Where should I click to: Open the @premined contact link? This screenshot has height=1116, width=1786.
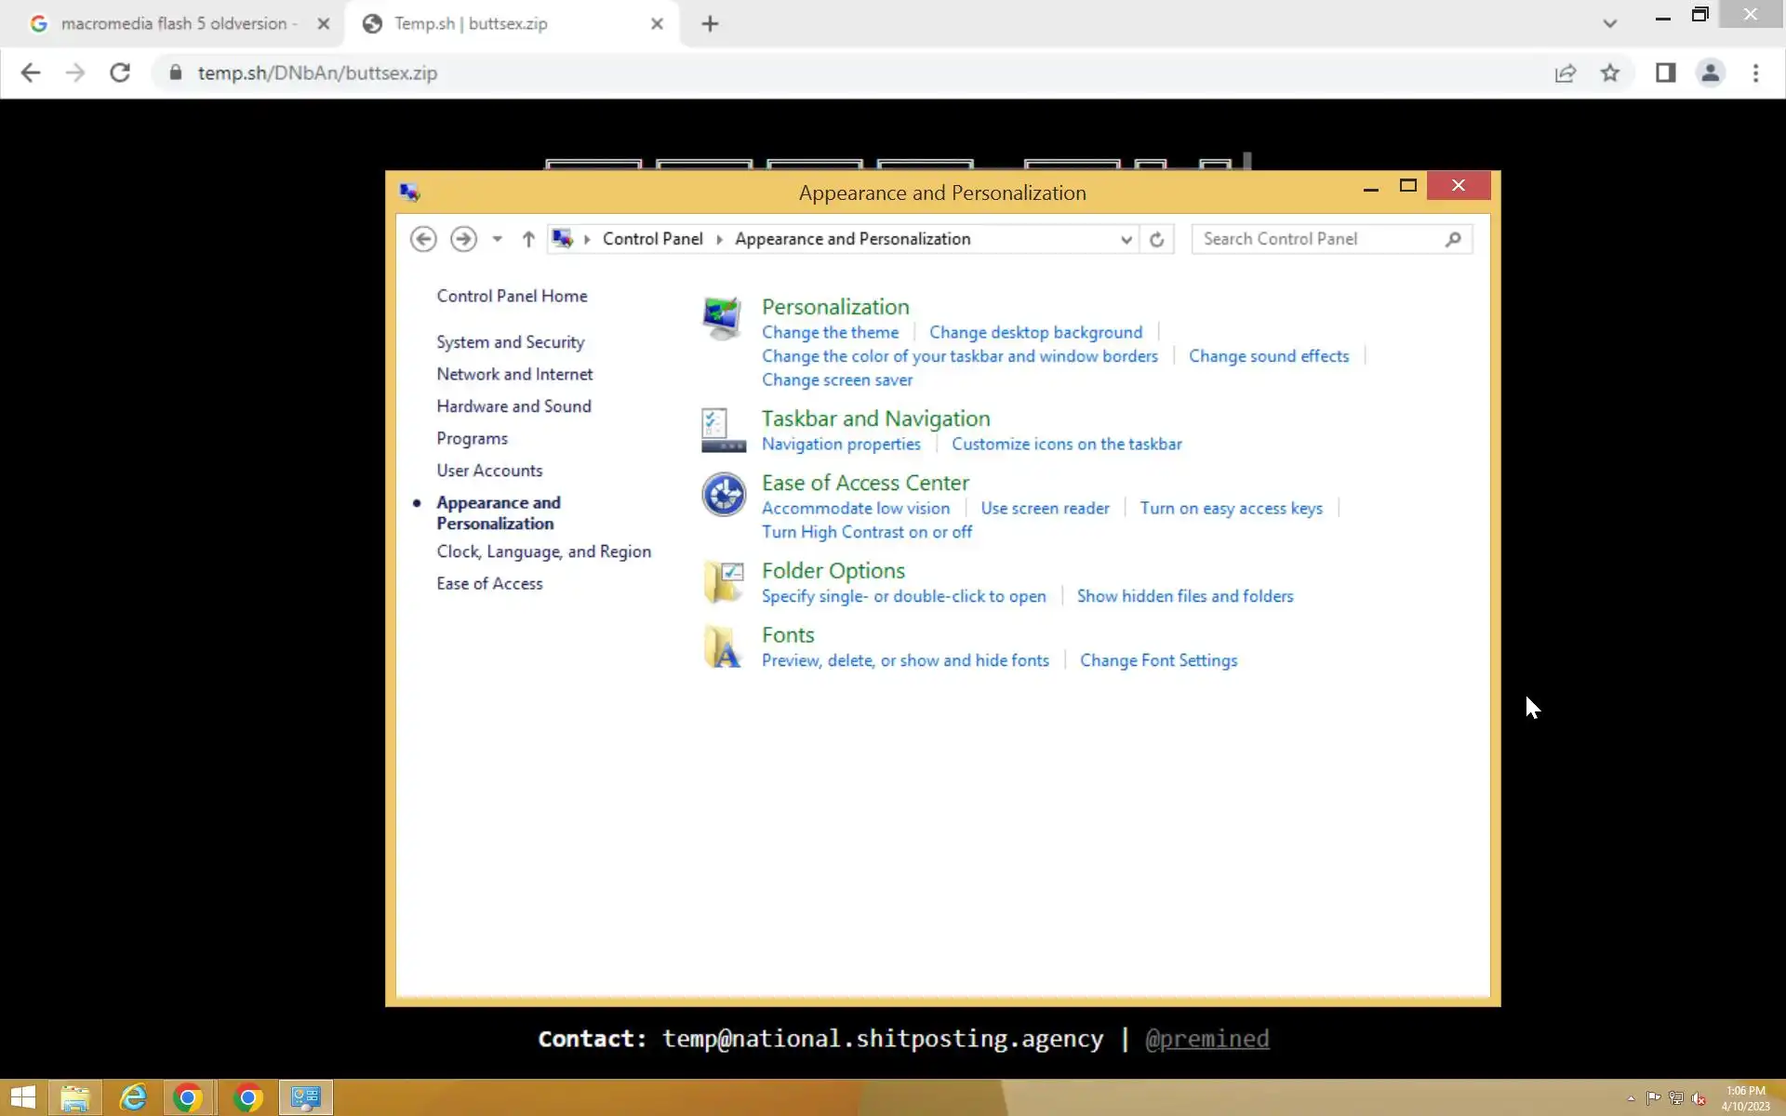click(x=1206, y=1039)
